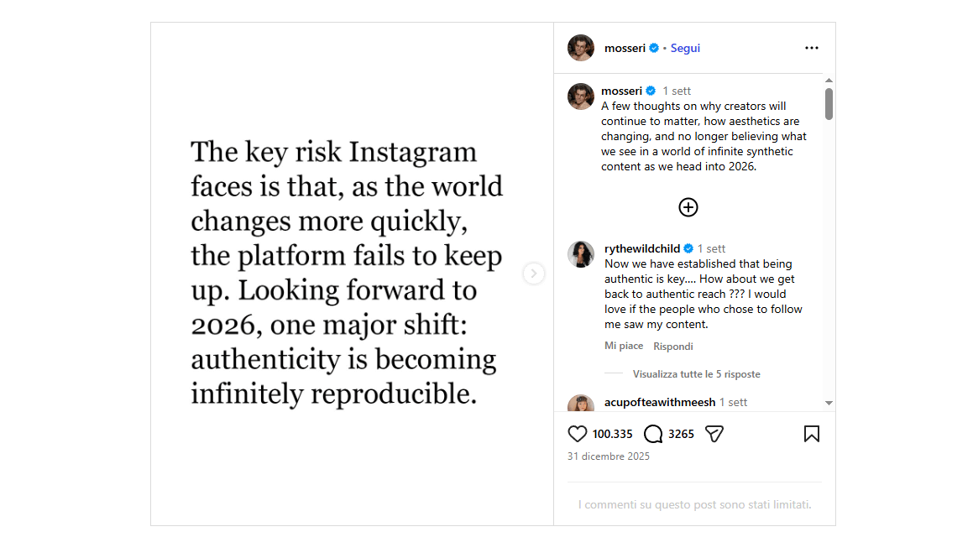Open comments via speech bubble icon
Viewport: 973px width, 558px height.
point(653,434)
